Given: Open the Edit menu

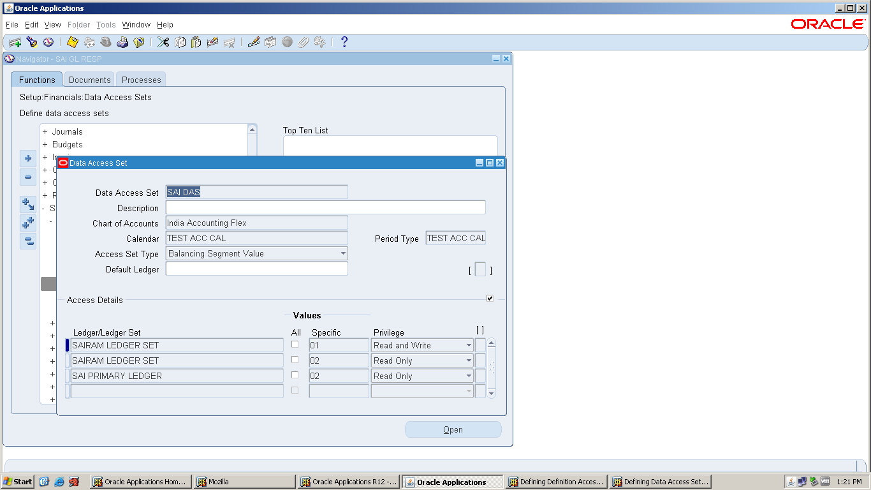Looking at the screenshot, I should 32,25.
